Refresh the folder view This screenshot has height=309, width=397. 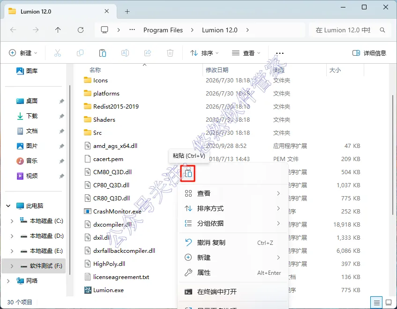(x=81, y=30)
